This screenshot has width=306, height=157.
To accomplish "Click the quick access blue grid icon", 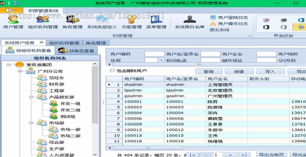I will (x=16, y=3).
